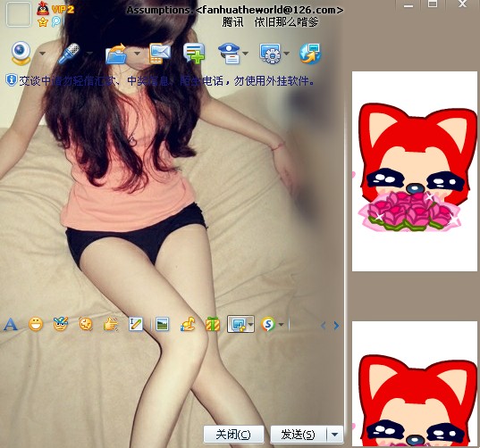Expand the applications gear dropdown arrow
Image resolution: width=480 pixels, height=448 pixels.
tap(286, 54)
